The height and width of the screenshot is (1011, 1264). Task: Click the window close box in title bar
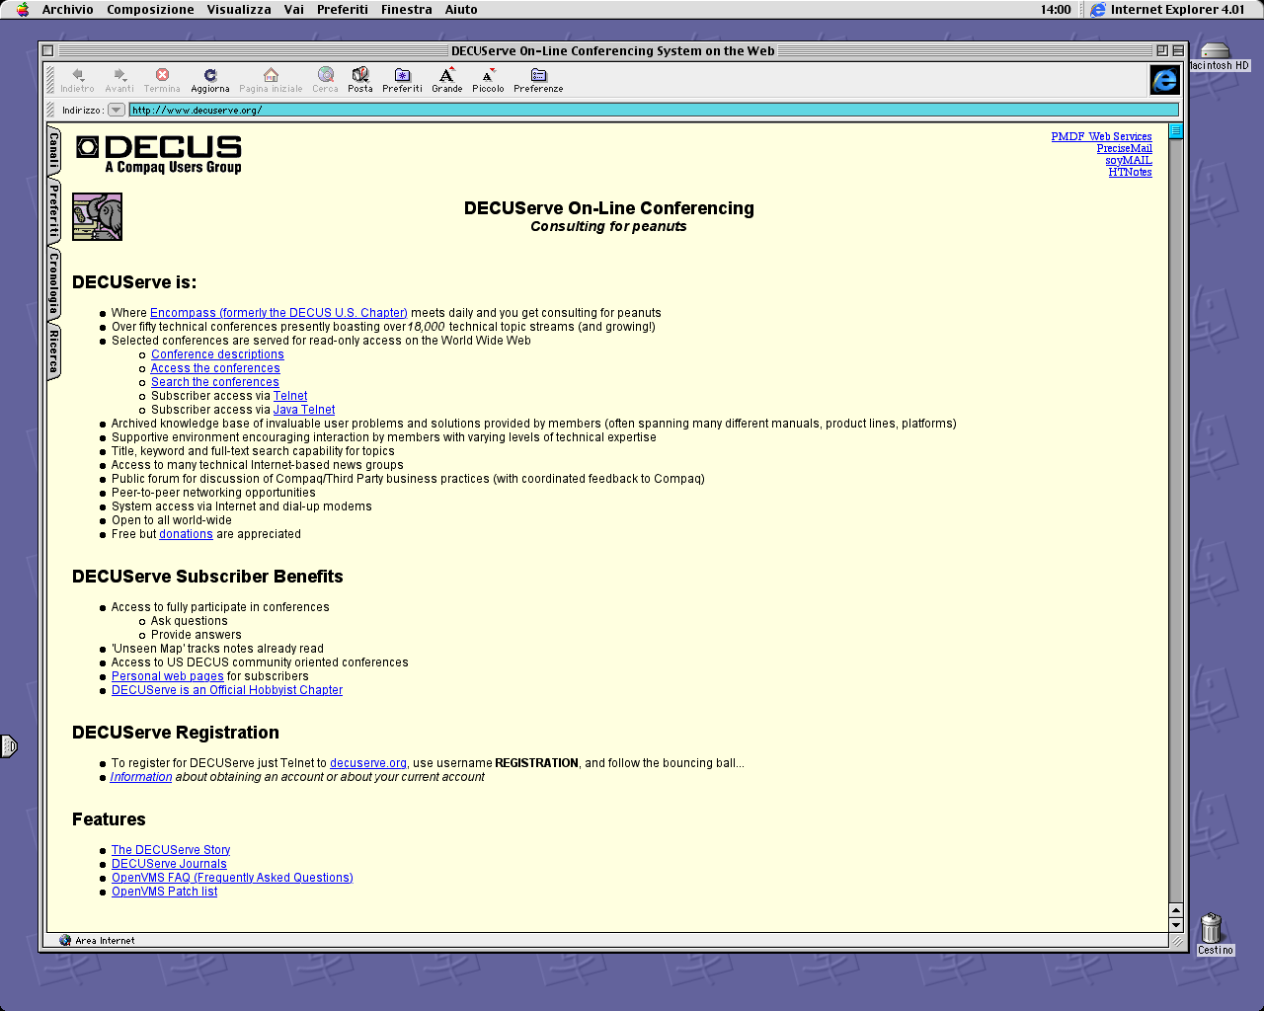[47, 50]
